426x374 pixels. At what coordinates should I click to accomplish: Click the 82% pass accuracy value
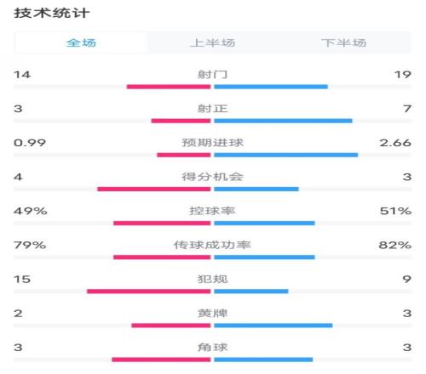pyautogui.click(x=394, y=245)
